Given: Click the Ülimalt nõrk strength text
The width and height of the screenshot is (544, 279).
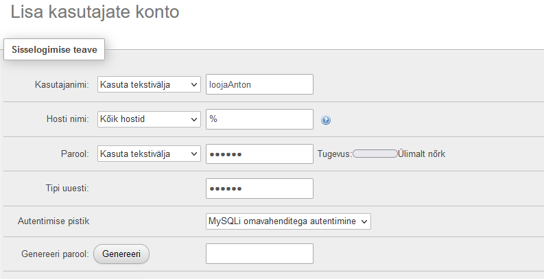Looking at the screenshot, I should pyautogui.click(x=421, y=154).
